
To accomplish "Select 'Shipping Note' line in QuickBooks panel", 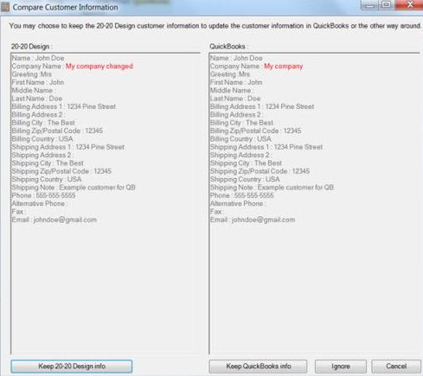I will [x=272, y=188].
